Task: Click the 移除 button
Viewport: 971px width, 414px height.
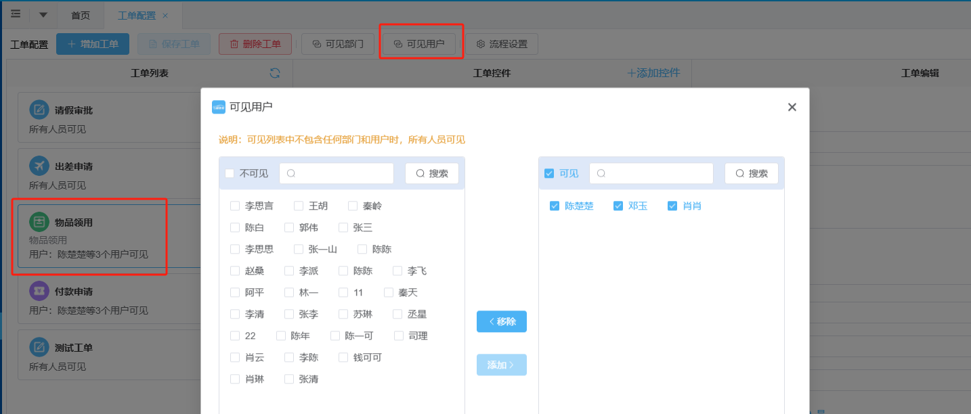Action: click(502, 321)
